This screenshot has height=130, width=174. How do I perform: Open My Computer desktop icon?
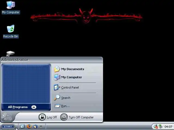(x=11, y=7)
